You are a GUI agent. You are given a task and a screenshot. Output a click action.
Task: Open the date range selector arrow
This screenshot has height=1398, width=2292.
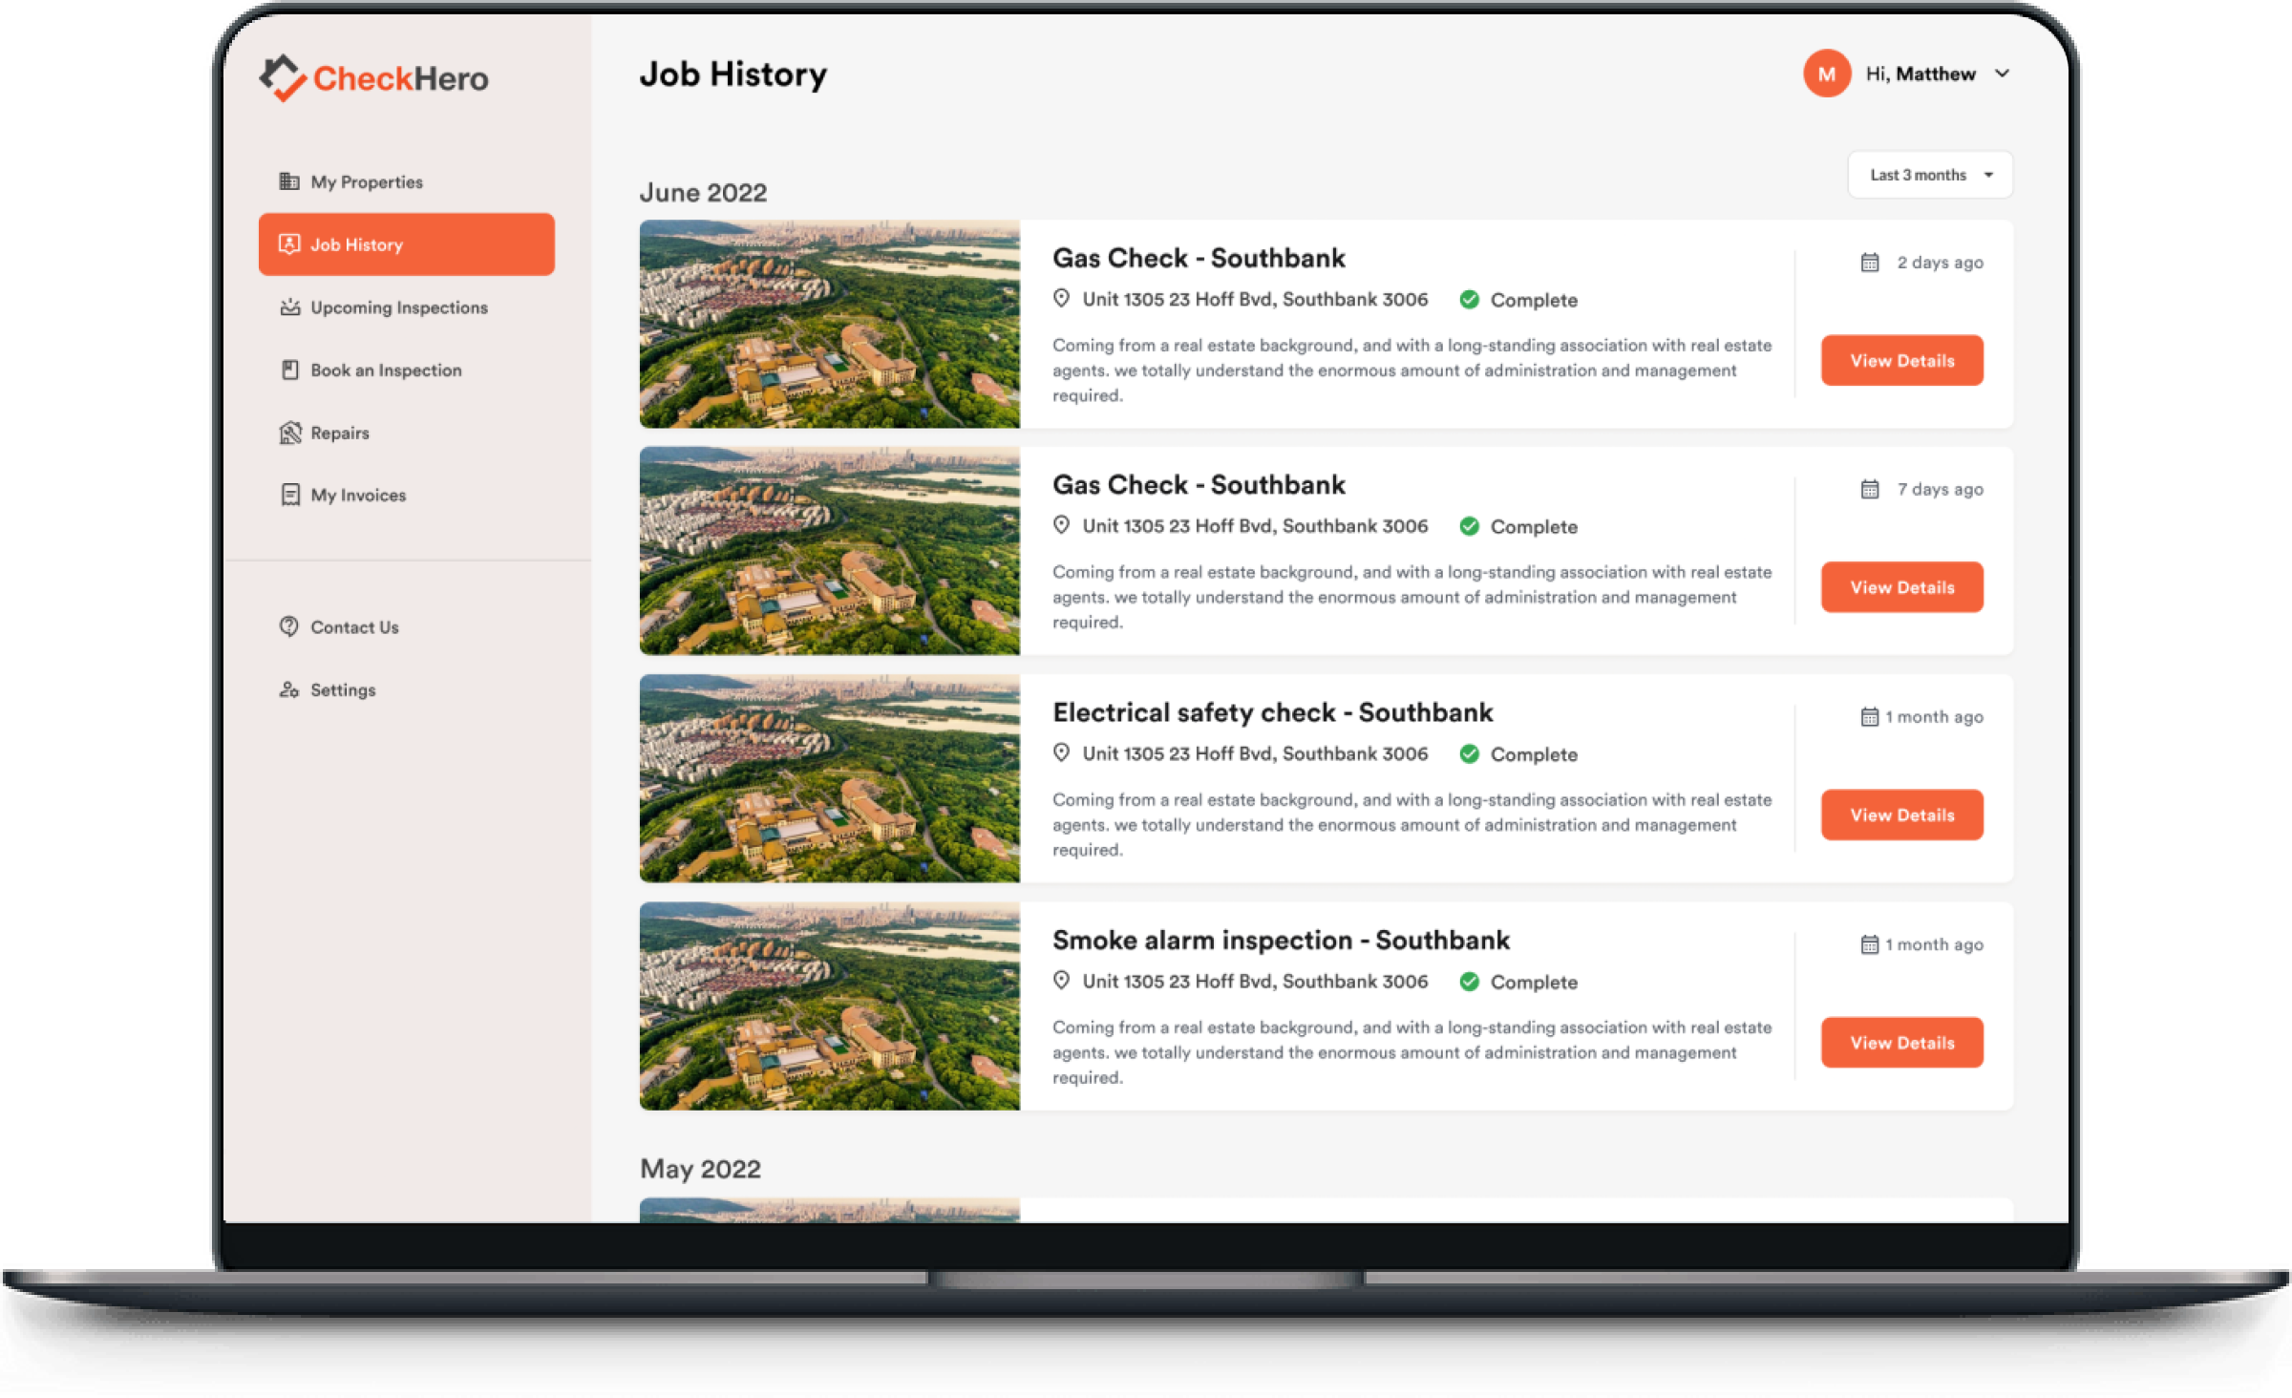coord(1989,174)
